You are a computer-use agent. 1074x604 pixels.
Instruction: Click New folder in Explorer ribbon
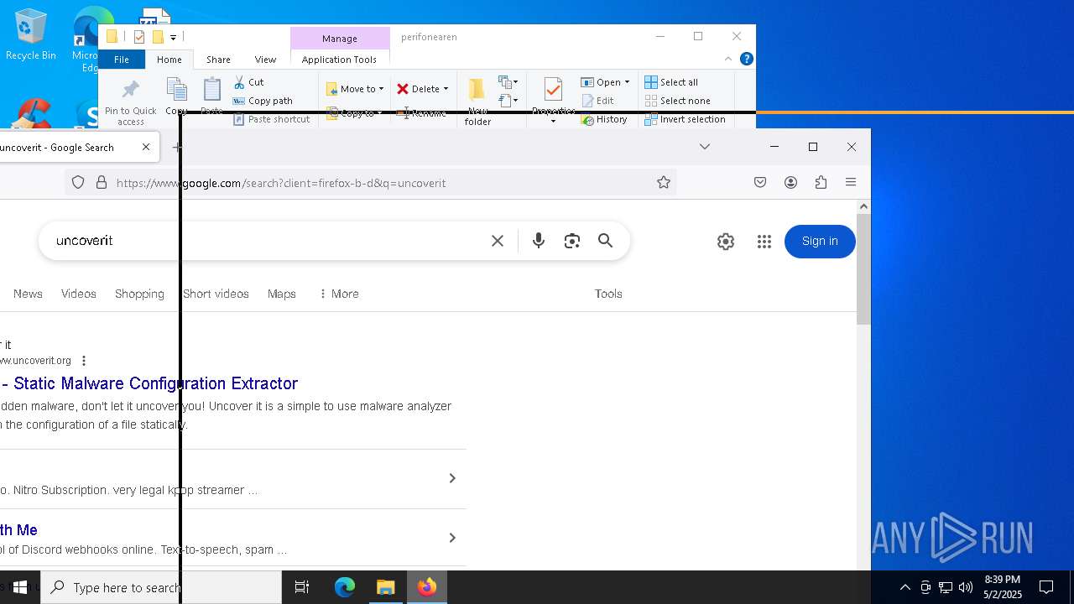point(477,102)
